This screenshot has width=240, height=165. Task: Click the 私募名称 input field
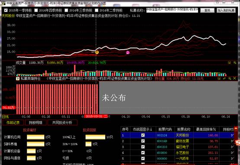coord(172,10)
